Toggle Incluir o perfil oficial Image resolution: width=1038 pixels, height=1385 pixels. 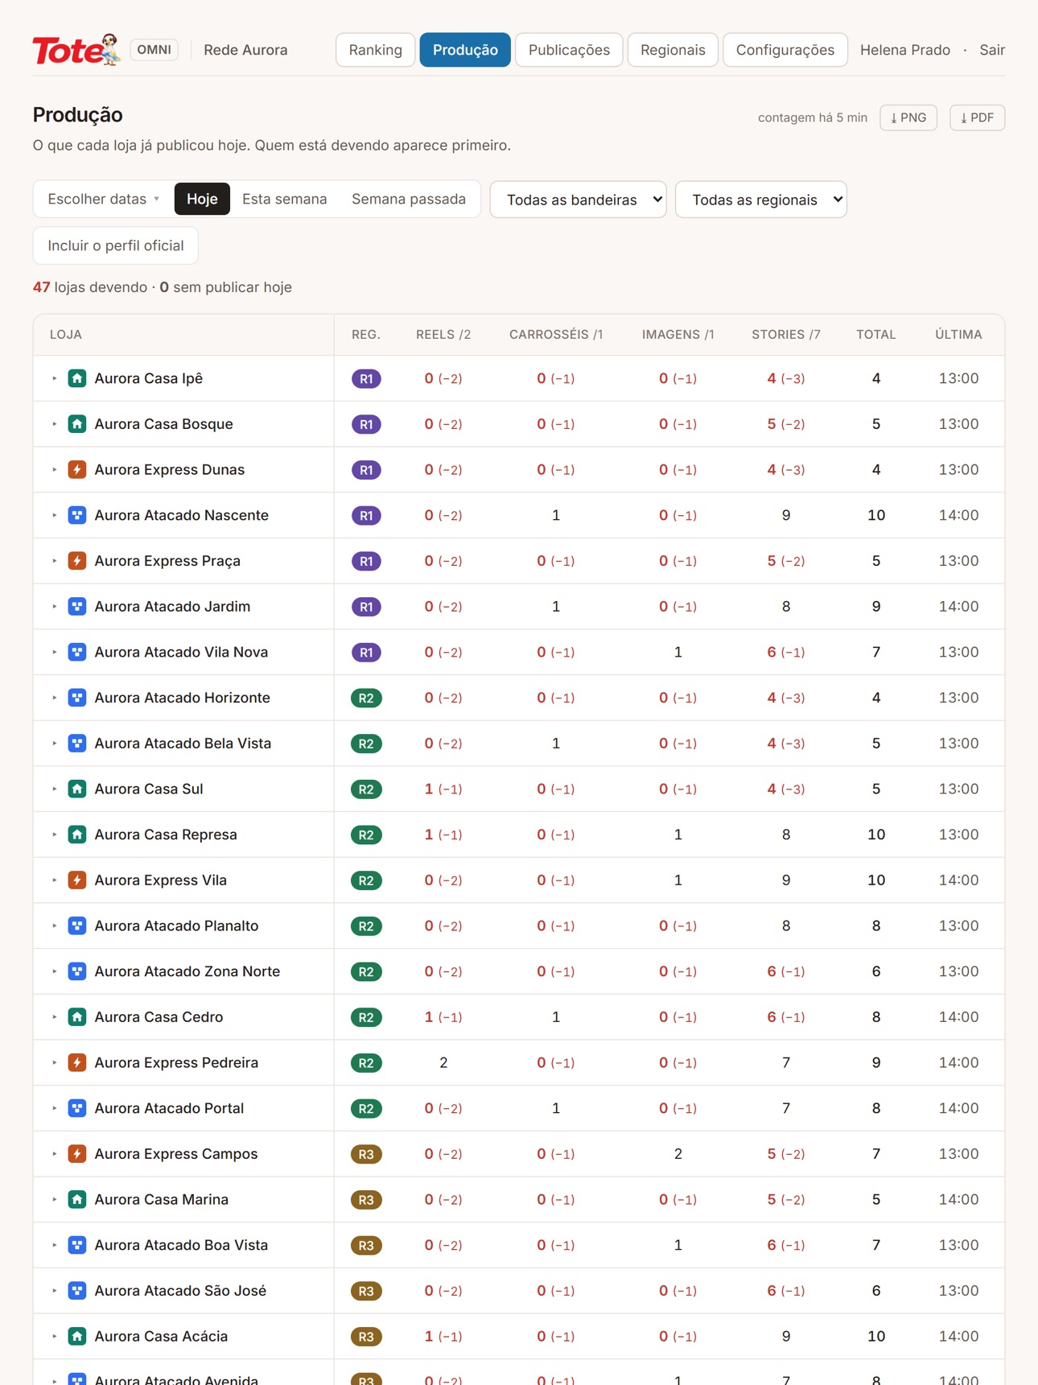coord(116,245)
